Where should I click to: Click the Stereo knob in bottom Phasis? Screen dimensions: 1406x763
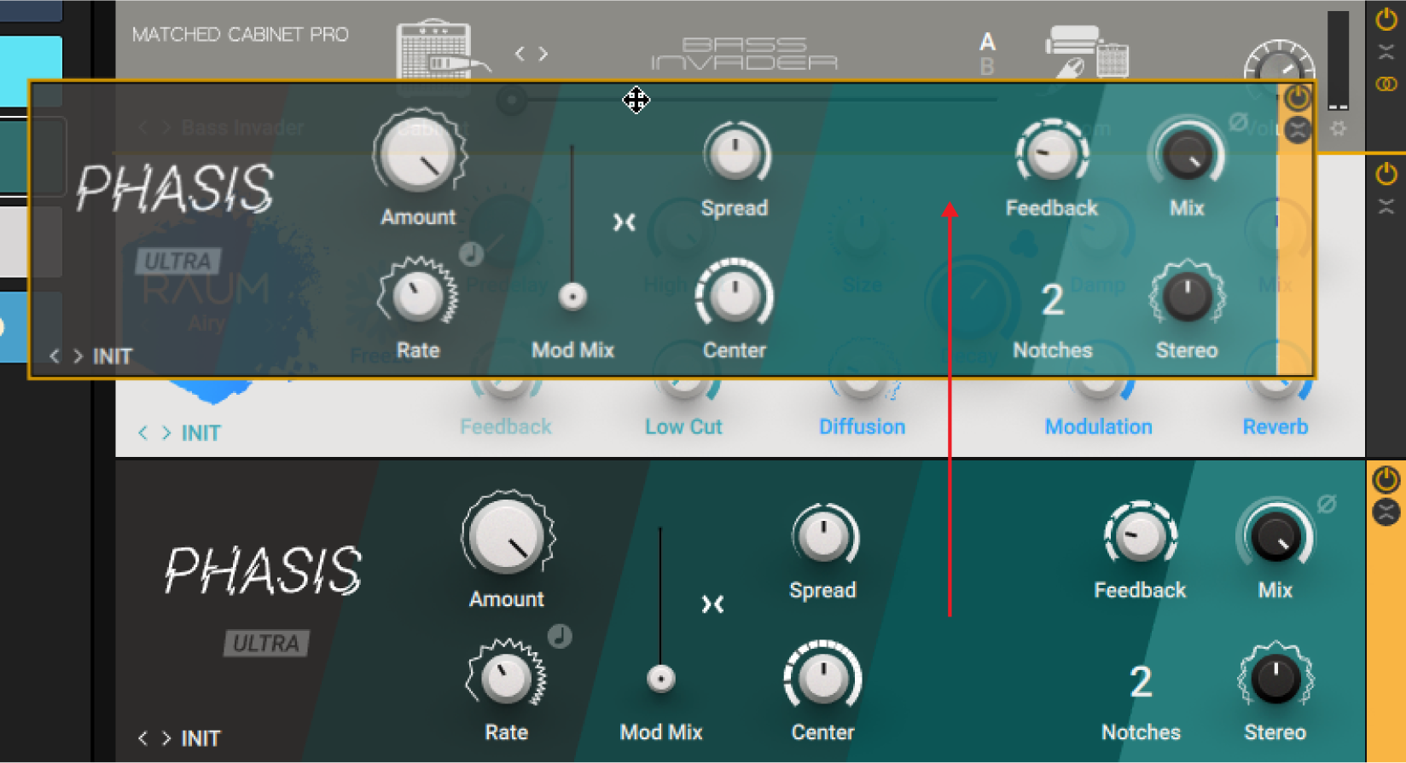coord(1275,679)
